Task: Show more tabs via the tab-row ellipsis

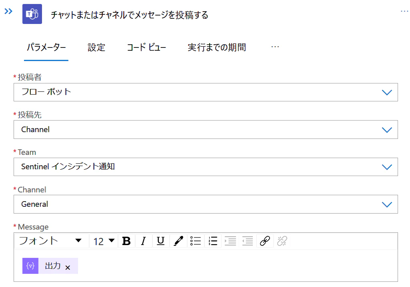Action: click(275, 47)
